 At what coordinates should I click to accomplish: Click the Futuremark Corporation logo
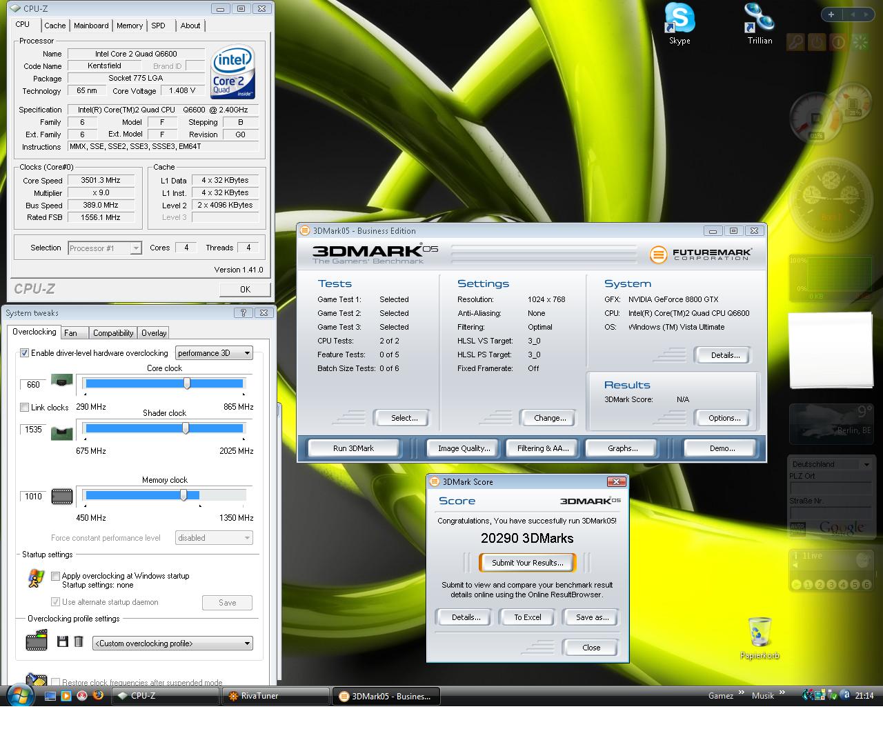(x=700, y=254)
